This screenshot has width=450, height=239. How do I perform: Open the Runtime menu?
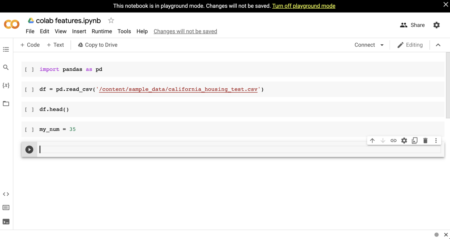click(x=102, y=31)
